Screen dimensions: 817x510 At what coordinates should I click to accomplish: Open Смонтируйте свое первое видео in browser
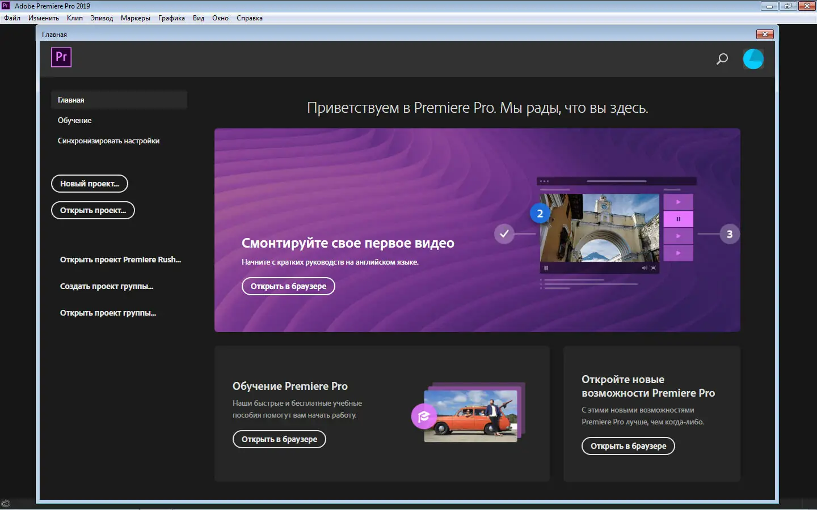click(x=288, y=286)
